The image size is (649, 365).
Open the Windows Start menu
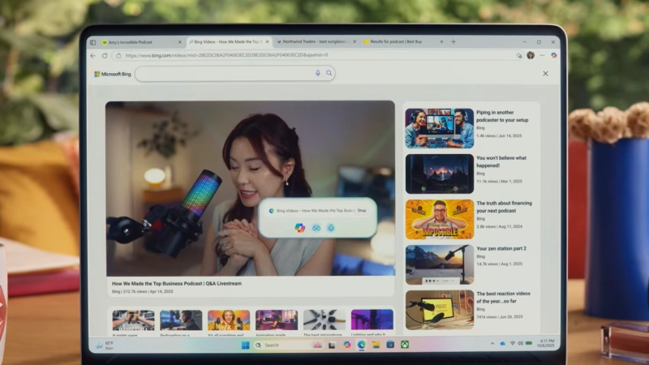245,345
